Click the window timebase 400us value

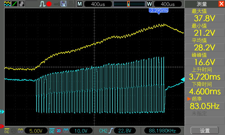click(x=168, y=4)
